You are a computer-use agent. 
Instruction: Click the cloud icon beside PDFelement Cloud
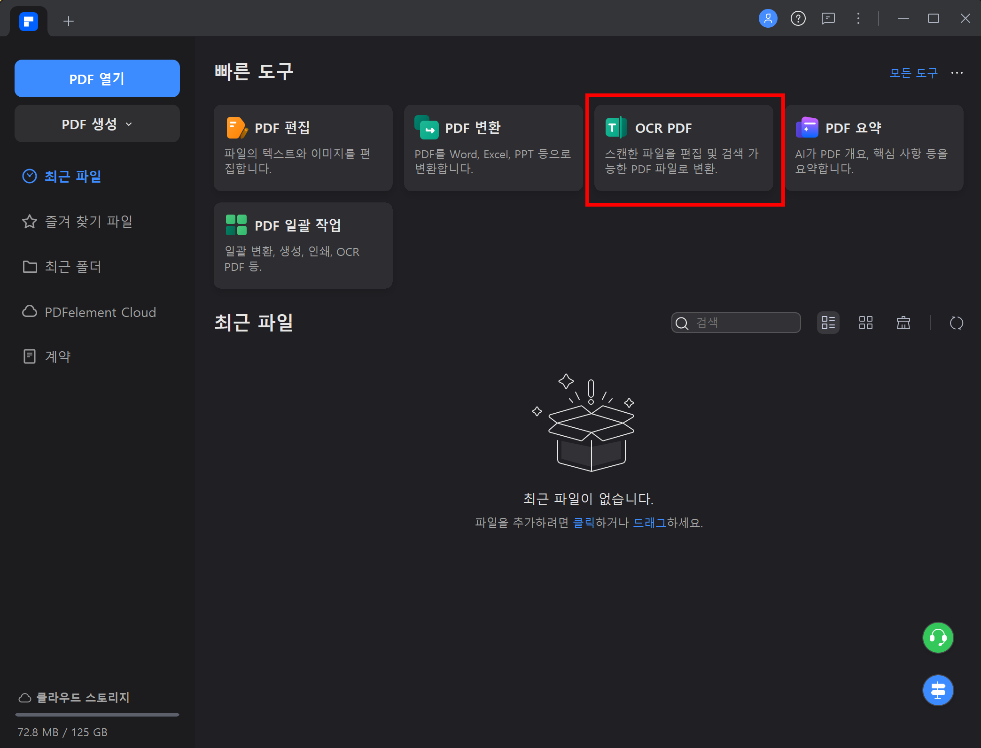pyautogui.click(x=30, y=311)
